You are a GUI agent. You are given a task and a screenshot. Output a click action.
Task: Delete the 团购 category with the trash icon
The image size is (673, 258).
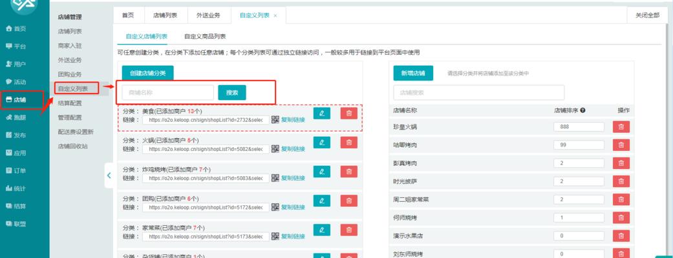click(x=349, y=201)
